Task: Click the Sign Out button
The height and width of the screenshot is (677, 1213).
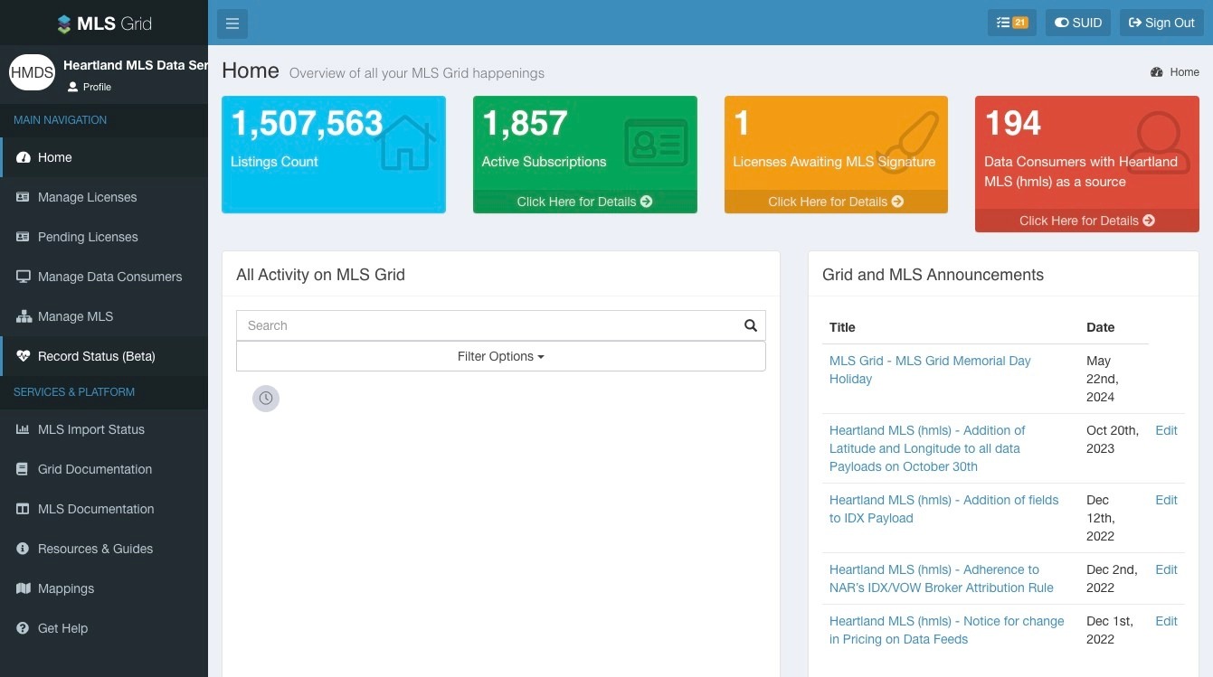Action: point(1161,23)
